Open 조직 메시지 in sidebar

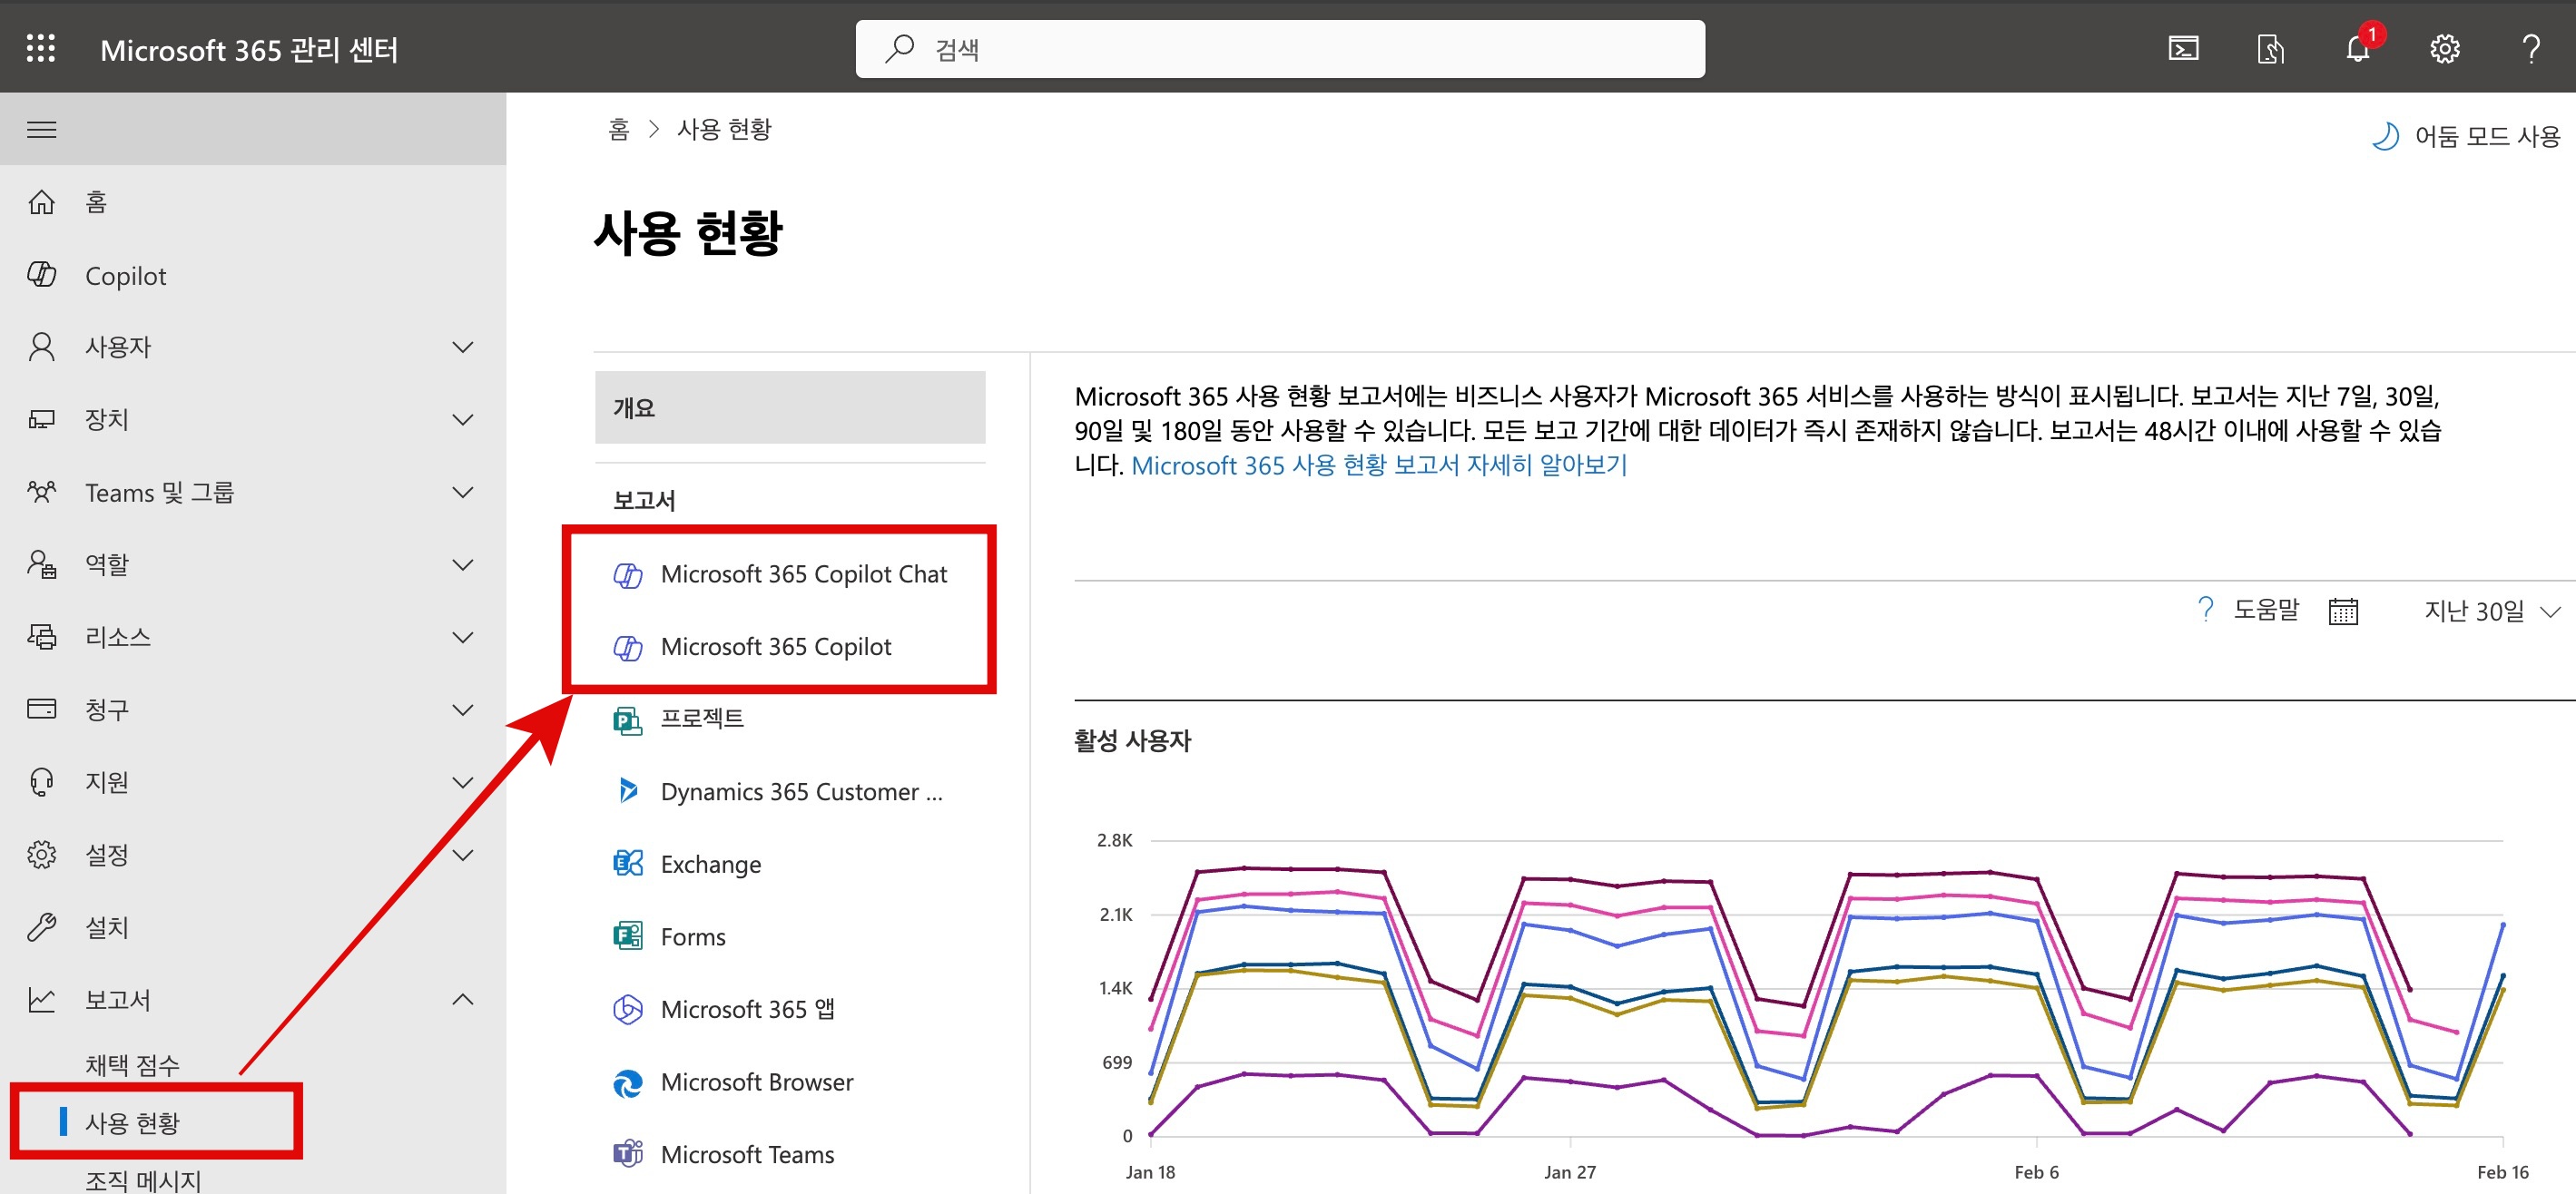click(x=143, y=1180)
